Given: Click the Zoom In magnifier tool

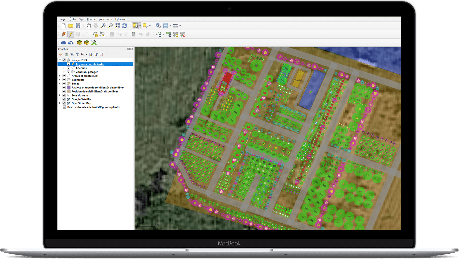Looking at the screenshot, I should click(103, 26).
